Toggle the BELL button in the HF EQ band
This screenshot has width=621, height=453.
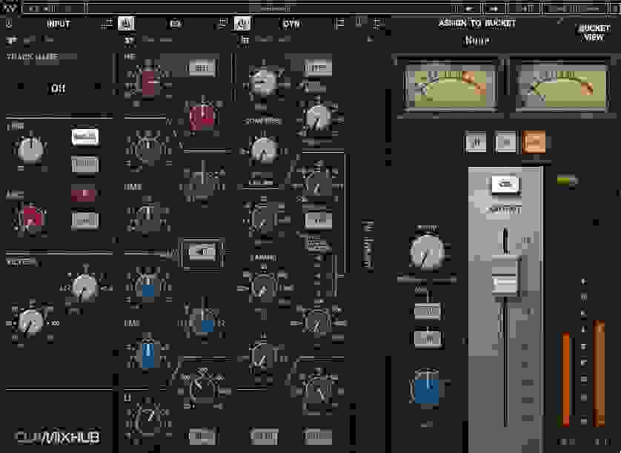(x=202, y=67)
